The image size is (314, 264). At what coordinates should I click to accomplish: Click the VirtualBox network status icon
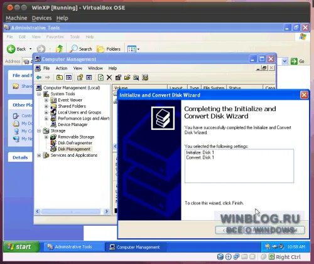coord(236,256)
